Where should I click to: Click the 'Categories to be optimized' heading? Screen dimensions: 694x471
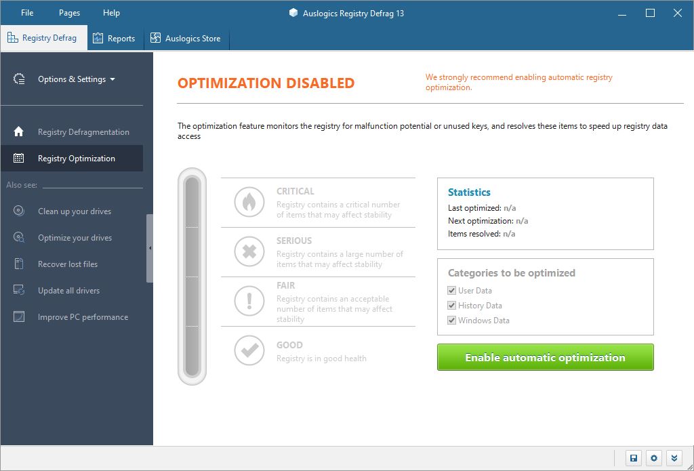512,272
